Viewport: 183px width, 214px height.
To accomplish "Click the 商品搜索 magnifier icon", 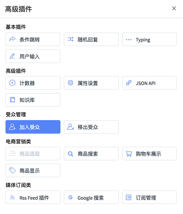I will coord(71,154).
